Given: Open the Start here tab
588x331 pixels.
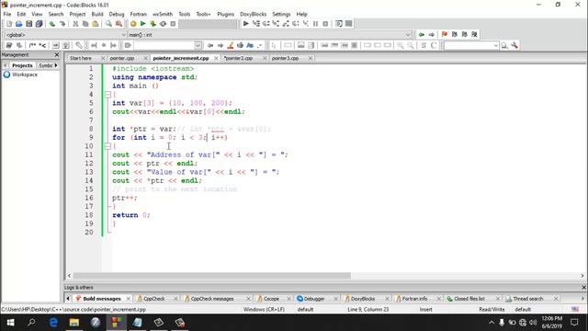Looking at the screenshot, I should tap(80, 58).
